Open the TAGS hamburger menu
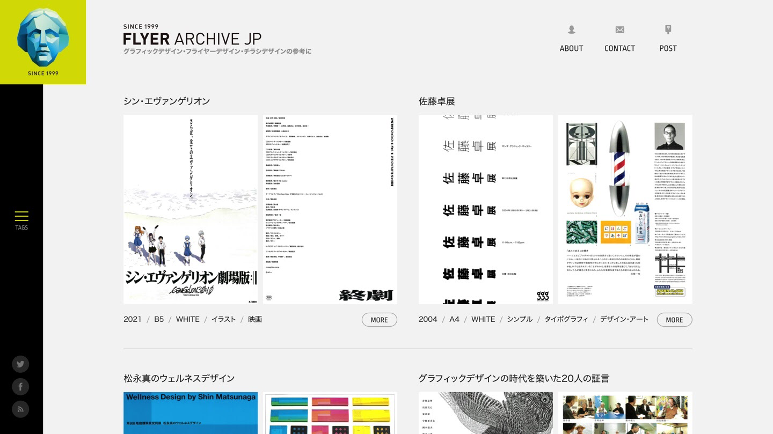 click(x=21, y=220)
